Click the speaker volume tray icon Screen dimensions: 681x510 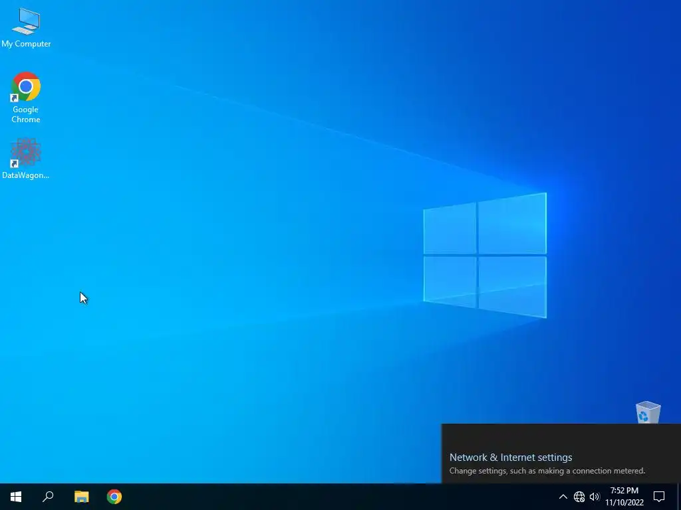click(x=595, y=497)
